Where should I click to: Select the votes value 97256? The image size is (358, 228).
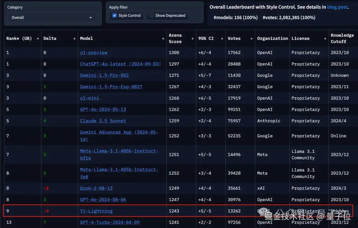point(234,222)
